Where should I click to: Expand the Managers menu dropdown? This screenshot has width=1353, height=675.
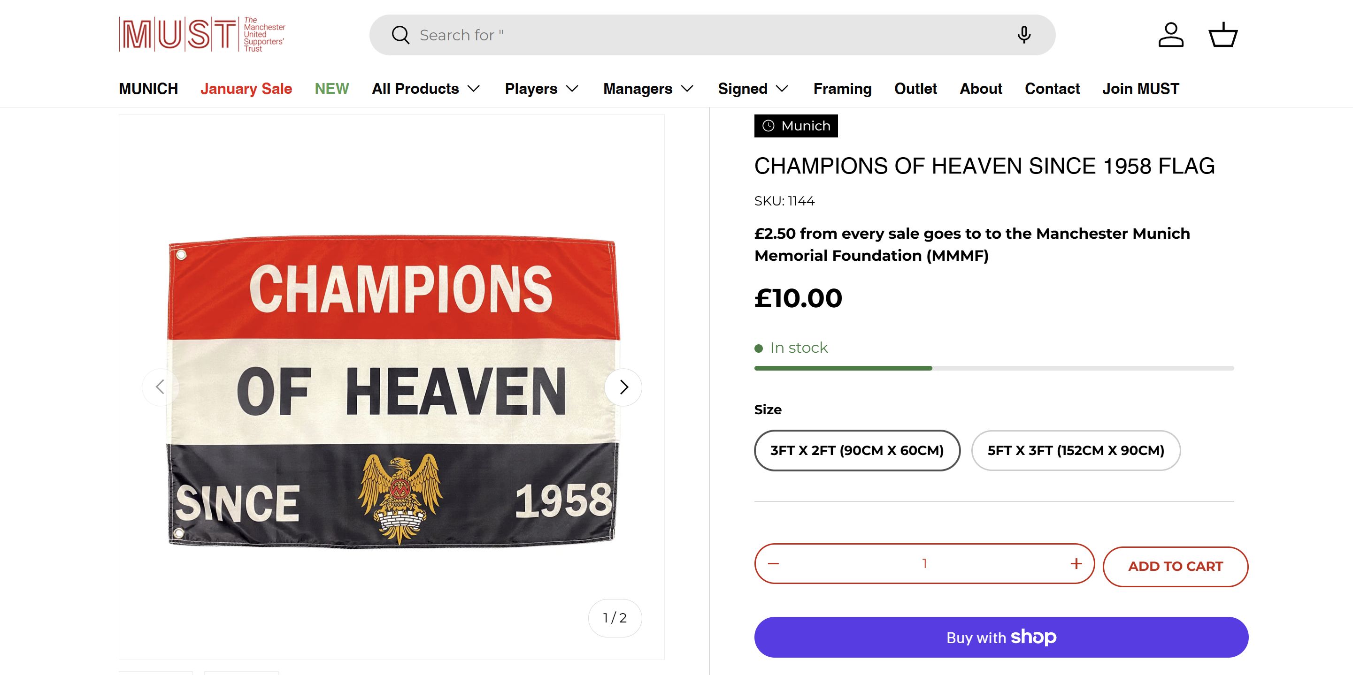pyautogui.click(x=648, y=89)
